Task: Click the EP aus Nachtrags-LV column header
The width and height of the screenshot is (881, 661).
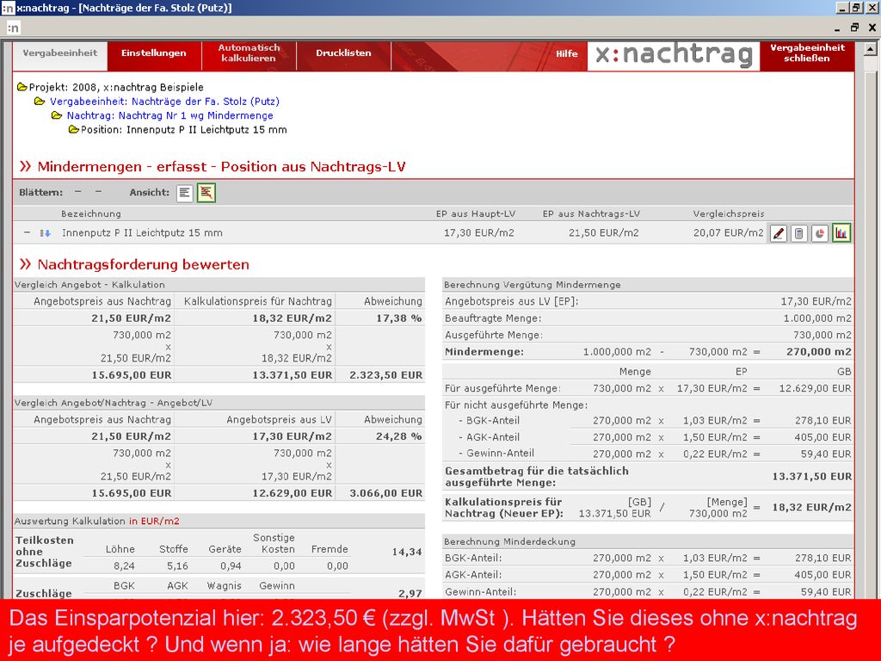Action: [x=591, y=213]
